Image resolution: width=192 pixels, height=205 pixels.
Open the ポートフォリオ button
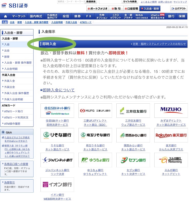98,9
